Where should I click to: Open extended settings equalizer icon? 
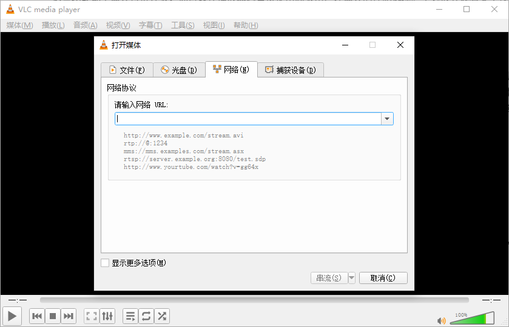(x=107, y=316)
